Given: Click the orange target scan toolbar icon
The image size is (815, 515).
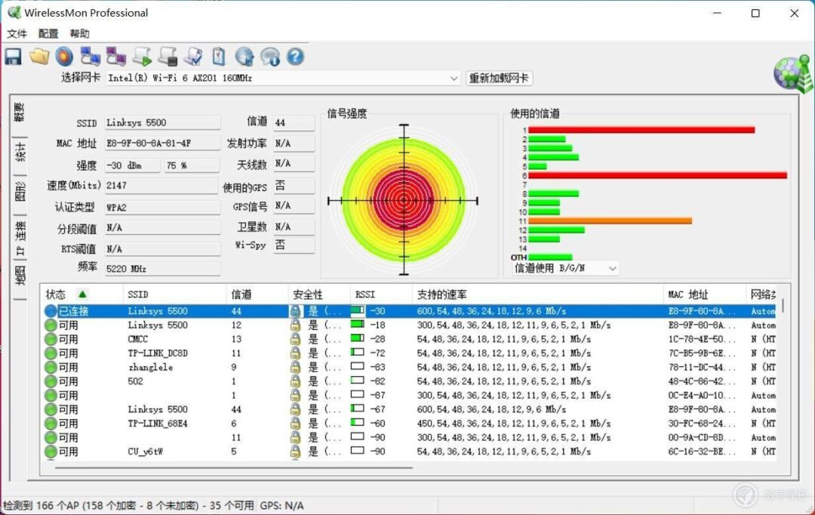Looking at the screenshot, I should (x=64, y=57).
